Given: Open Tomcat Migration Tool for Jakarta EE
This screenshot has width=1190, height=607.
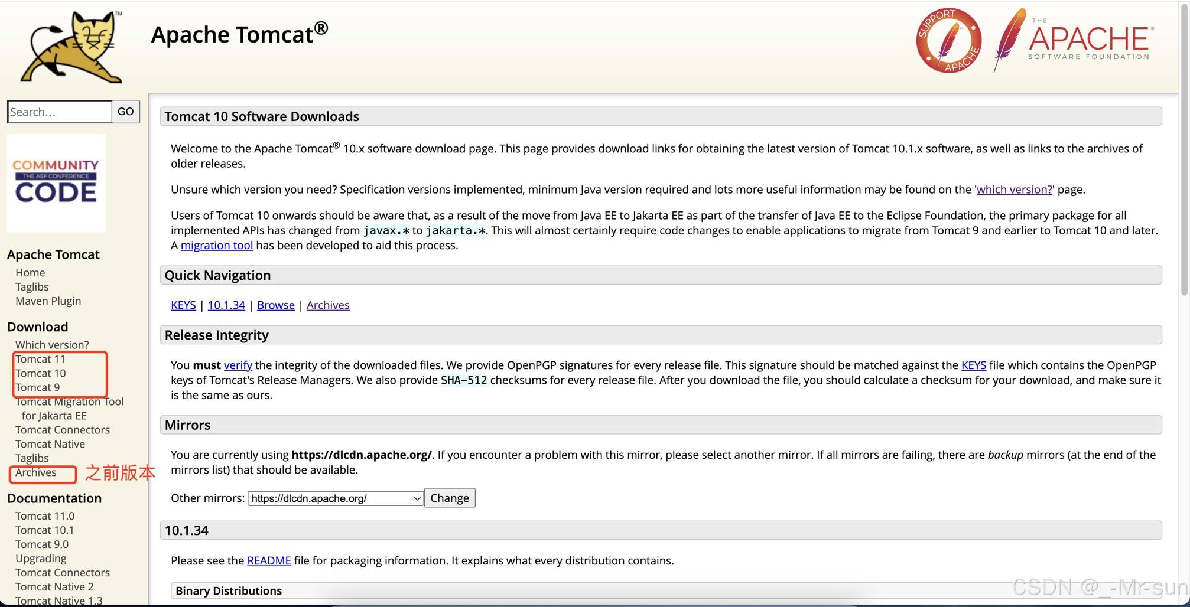Looking at the screenshot, I should tap(70, 408).
